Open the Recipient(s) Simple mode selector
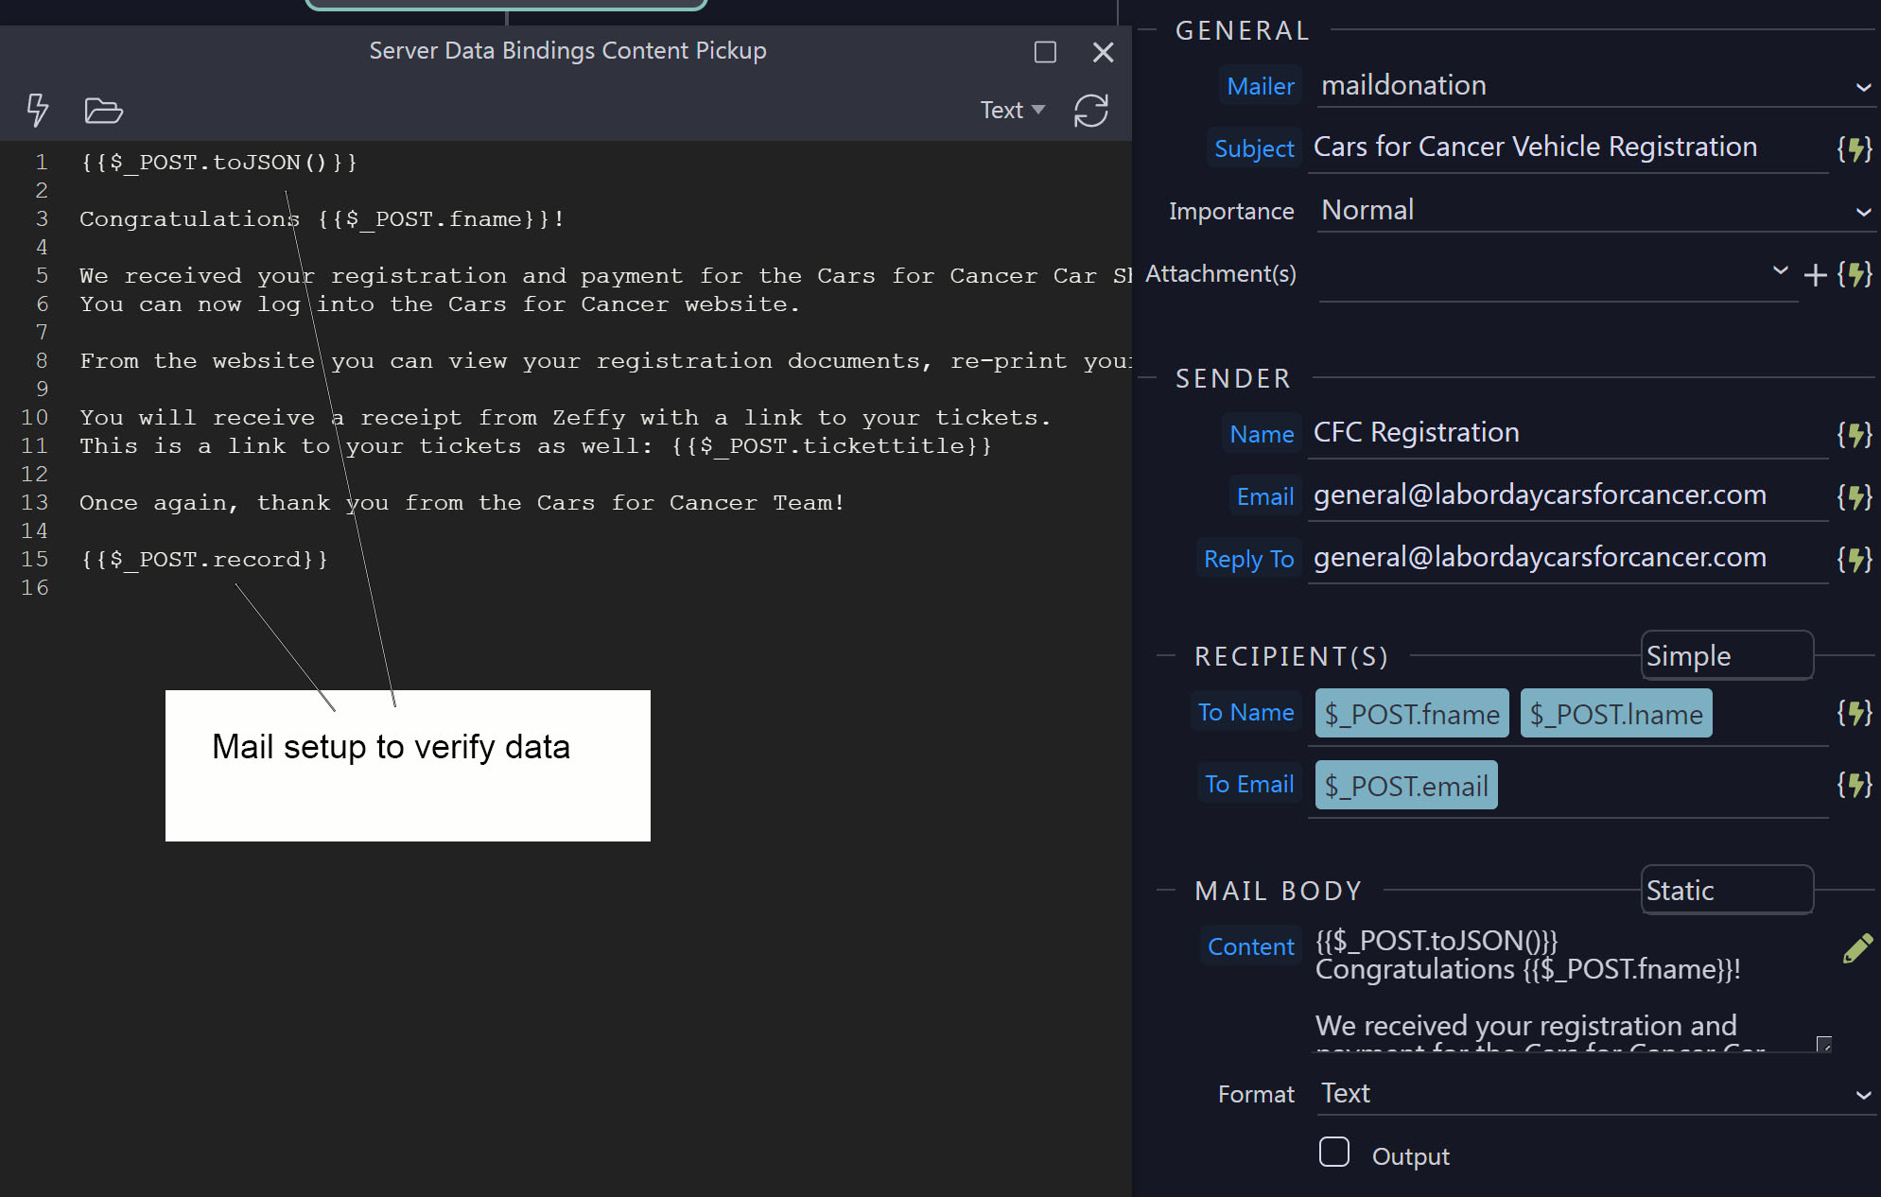Screen dimensions: 1881x1197 [x=1727, y=655]
